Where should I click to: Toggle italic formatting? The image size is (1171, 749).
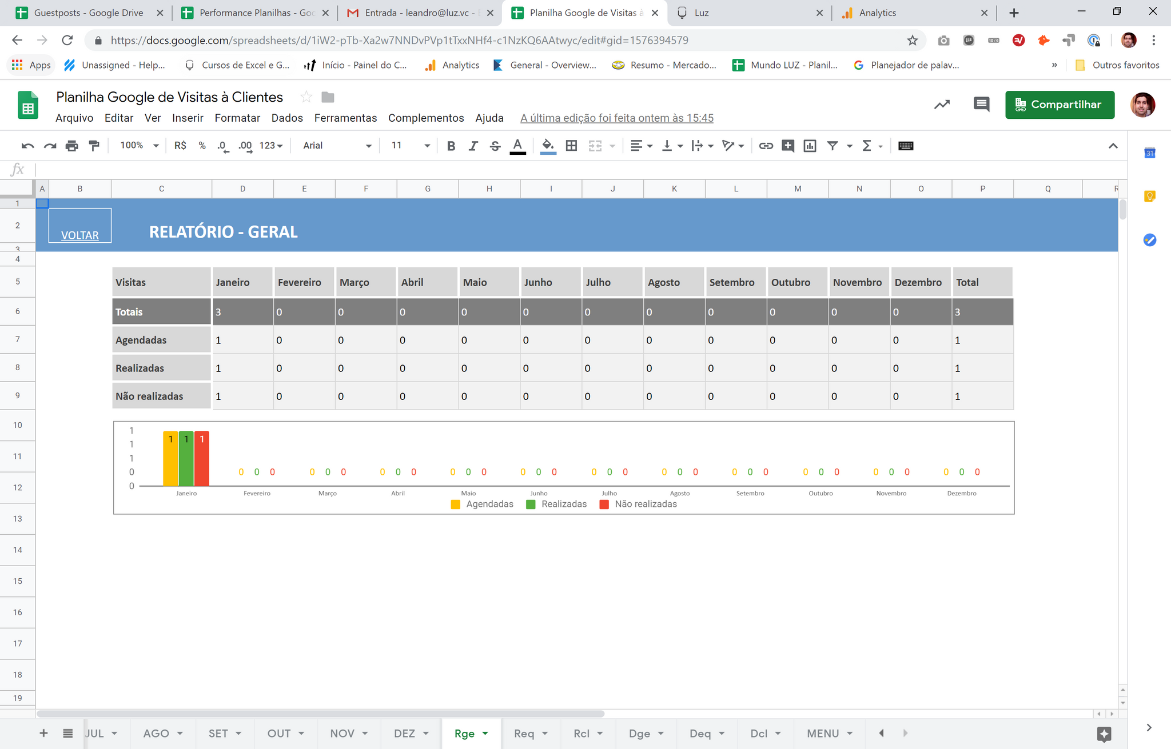[x=473, y=146]
